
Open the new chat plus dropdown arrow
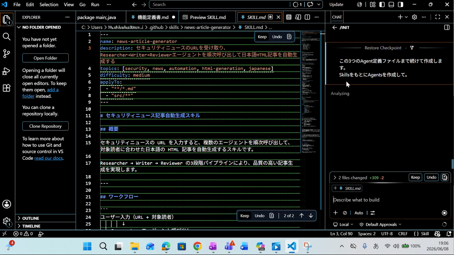coord(406,17)
